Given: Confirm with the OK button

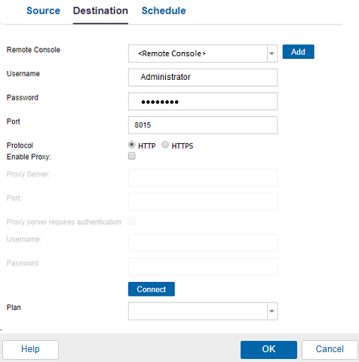Looking at the screenshot, I should [268, 350].
